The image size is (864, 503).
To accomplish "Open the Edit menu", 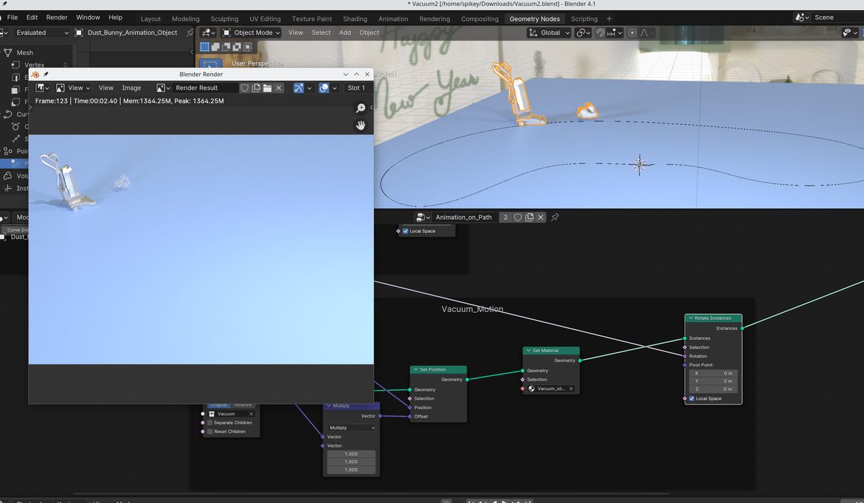I will [32, 18].
